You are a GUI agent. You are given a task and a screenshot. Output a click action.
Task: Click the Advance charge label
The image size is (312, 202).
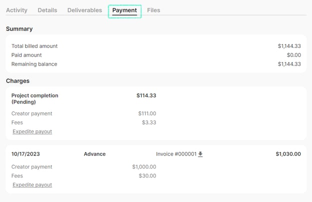tap(94, 154)
